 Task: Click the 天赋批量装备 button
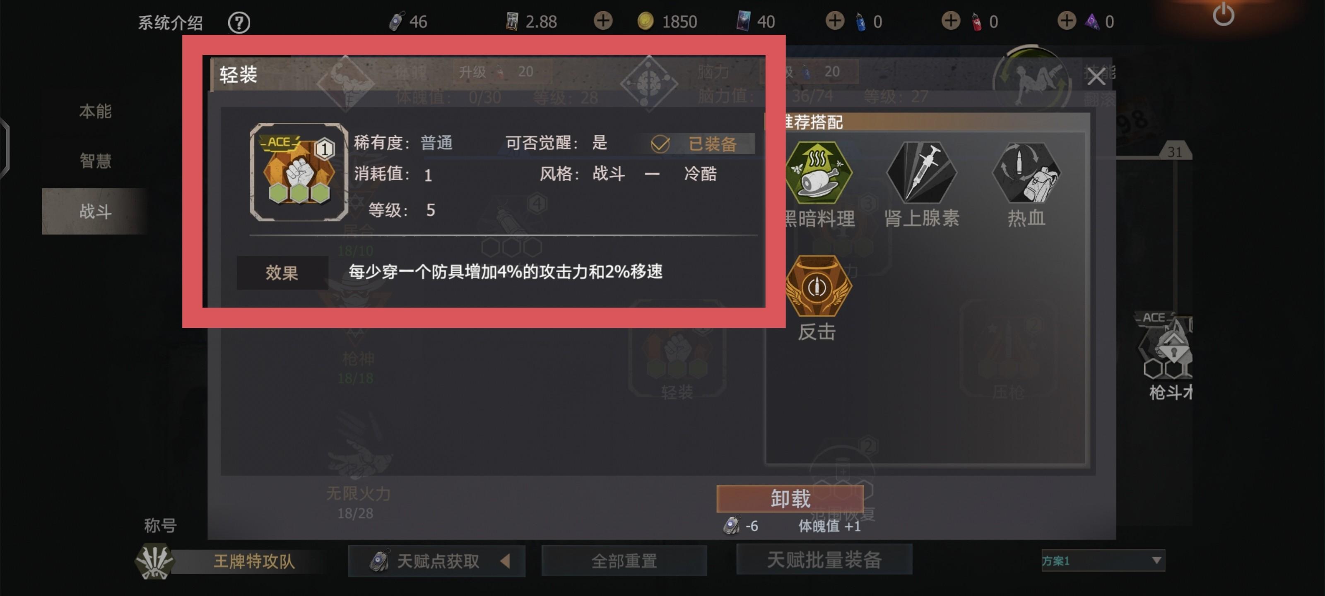824,560
